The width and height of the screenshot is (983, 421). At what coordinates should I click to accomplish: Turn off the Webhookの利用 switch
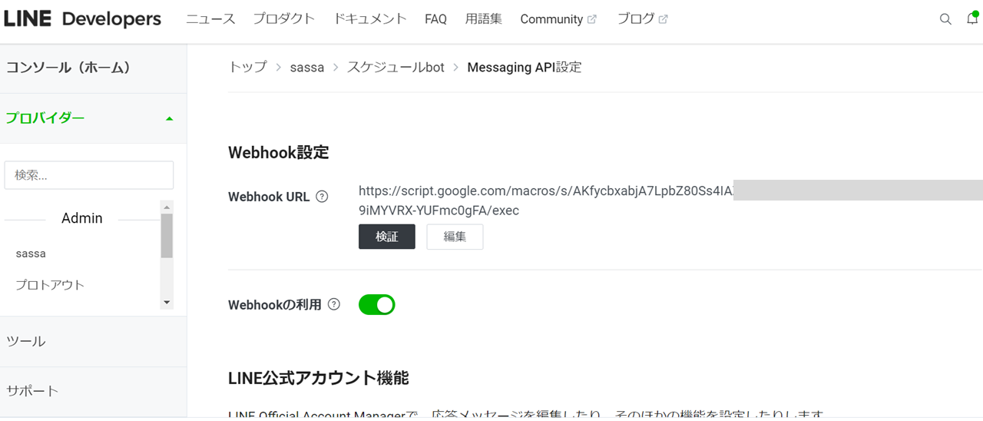[x=376, y=305]
